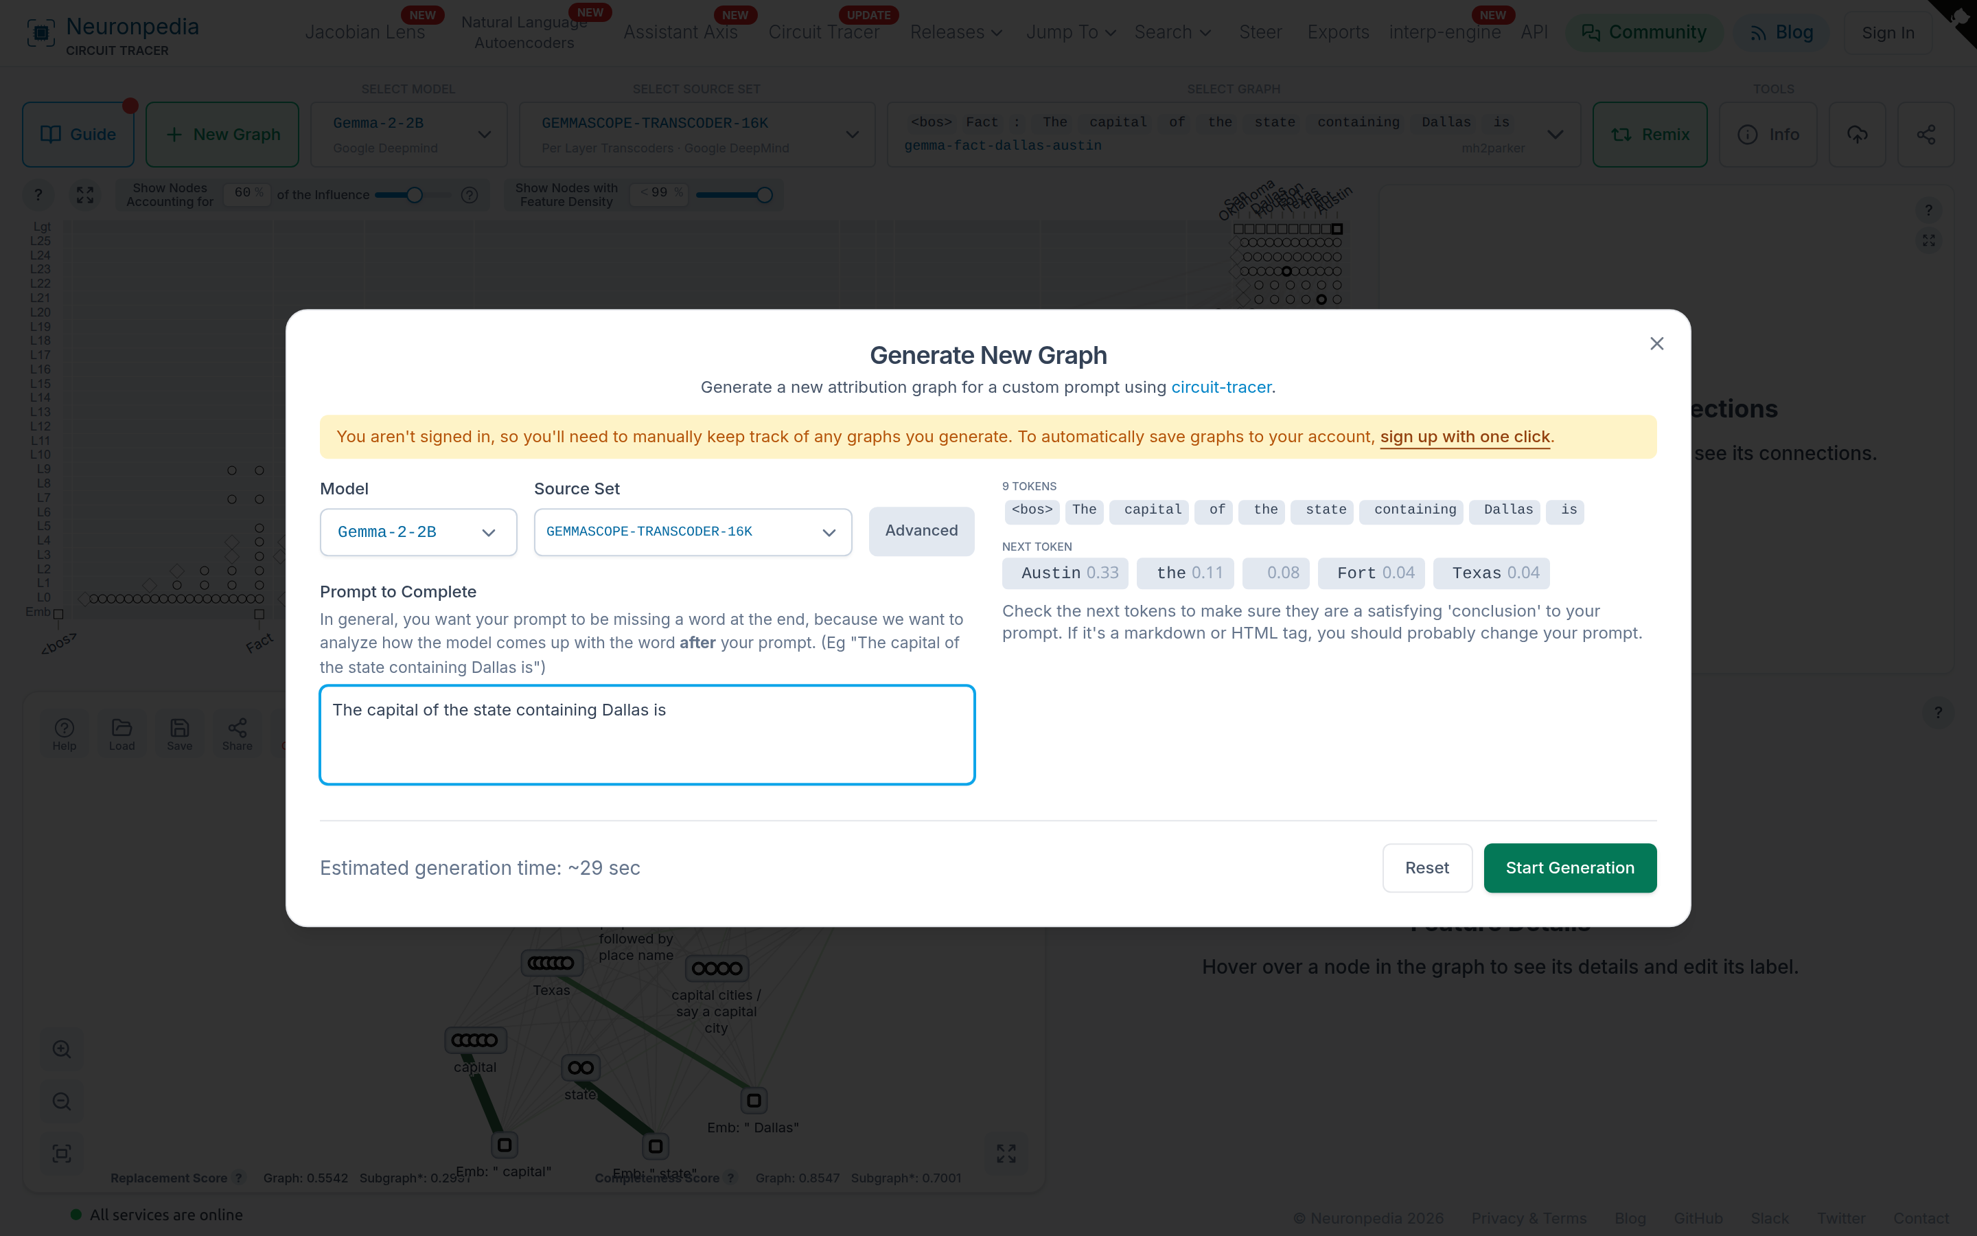Open the Community button
Image resolution: width=1977 pixels, height=1236 pixels.
[x=1643, y=33]
